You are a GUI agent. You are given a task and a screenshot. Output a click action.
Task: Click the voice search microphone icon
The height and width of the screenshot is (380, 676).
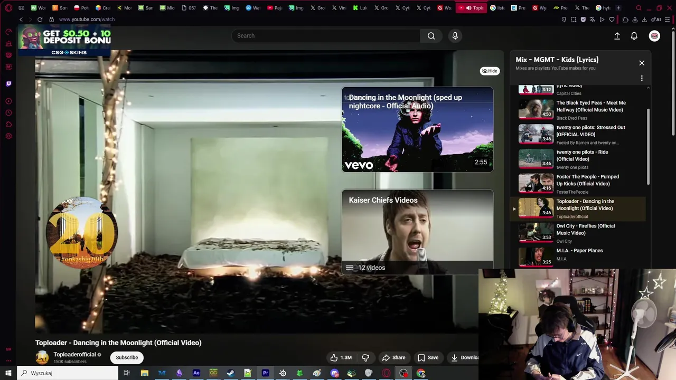tap(455, 36)
